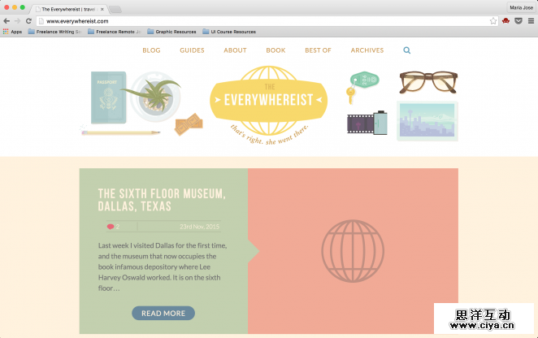The width and height of the screenshot is (538, 338).
Task: Click the address bar URL field
Action: (x=260, y=20)
